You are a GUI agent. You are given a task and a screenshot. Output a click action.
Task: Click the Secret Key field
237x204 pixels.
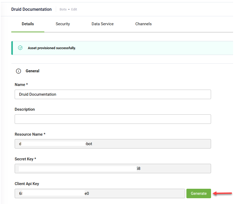point(113,169)
